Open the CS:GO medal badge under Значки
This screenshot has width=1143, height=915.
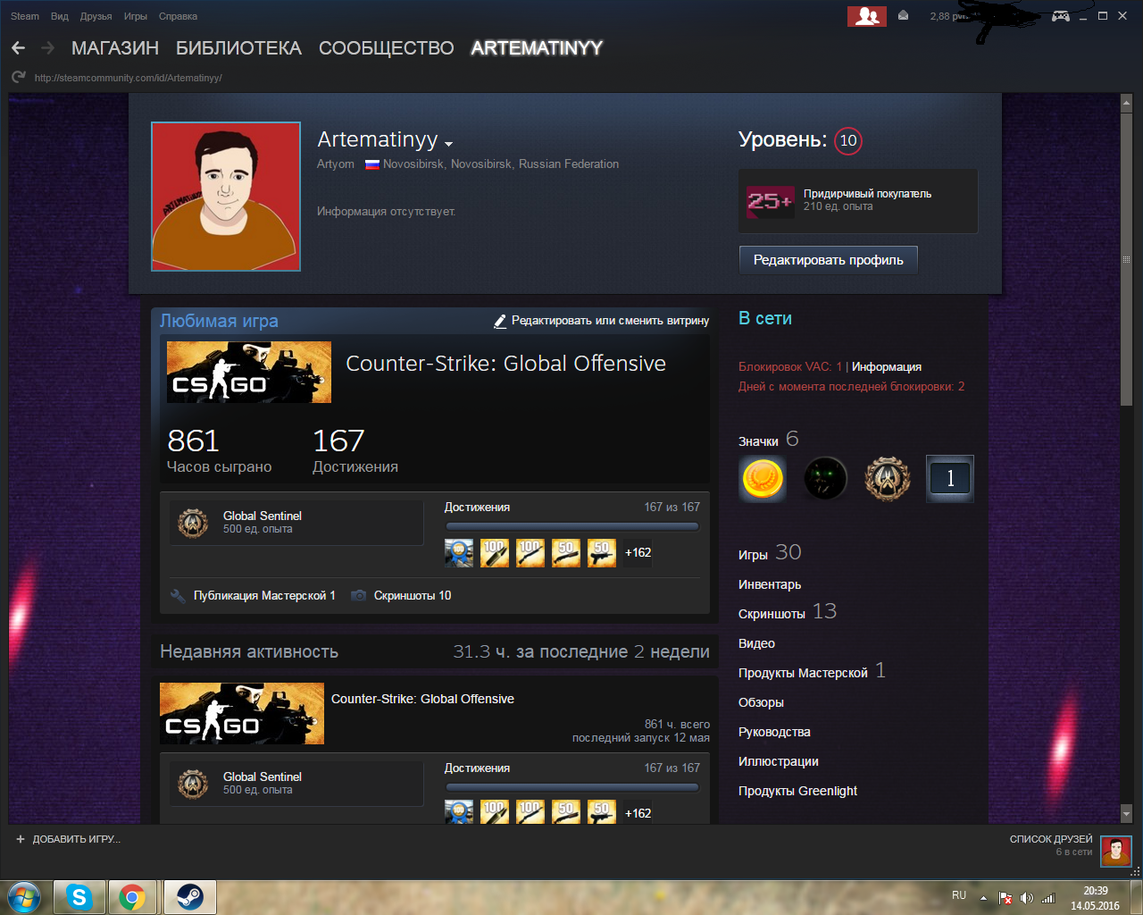coord(888,478)
